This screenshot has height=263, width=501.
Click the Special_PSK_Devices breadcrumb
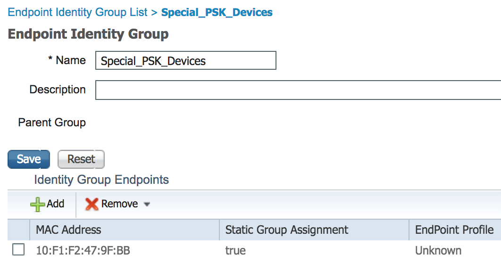[217, 12]
